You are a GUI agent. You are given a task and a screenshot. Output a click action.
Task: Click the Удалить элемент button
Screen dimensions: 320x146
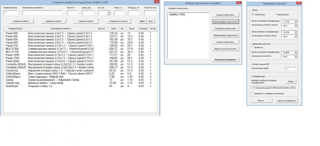point(86,21)
